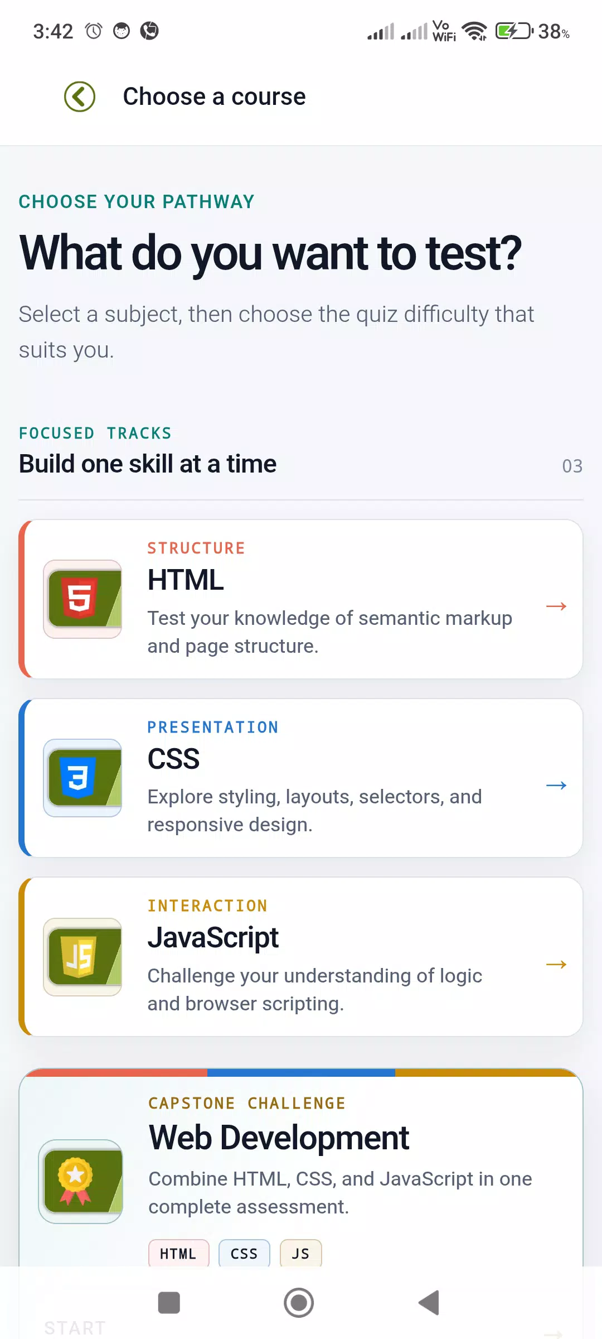Select the CSS course title
The width and height of the screenshot is (602, 1339).
[x=173, y=759]
